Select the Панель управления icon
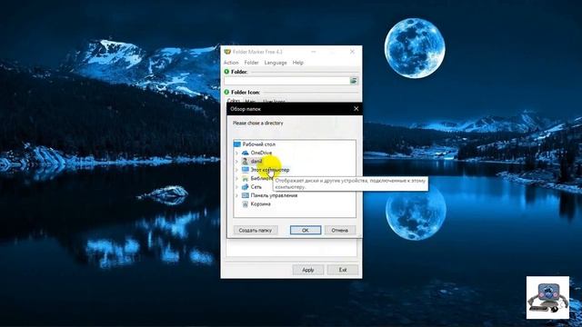The height and width of the screenshot is (327, 582). [245, 195]
